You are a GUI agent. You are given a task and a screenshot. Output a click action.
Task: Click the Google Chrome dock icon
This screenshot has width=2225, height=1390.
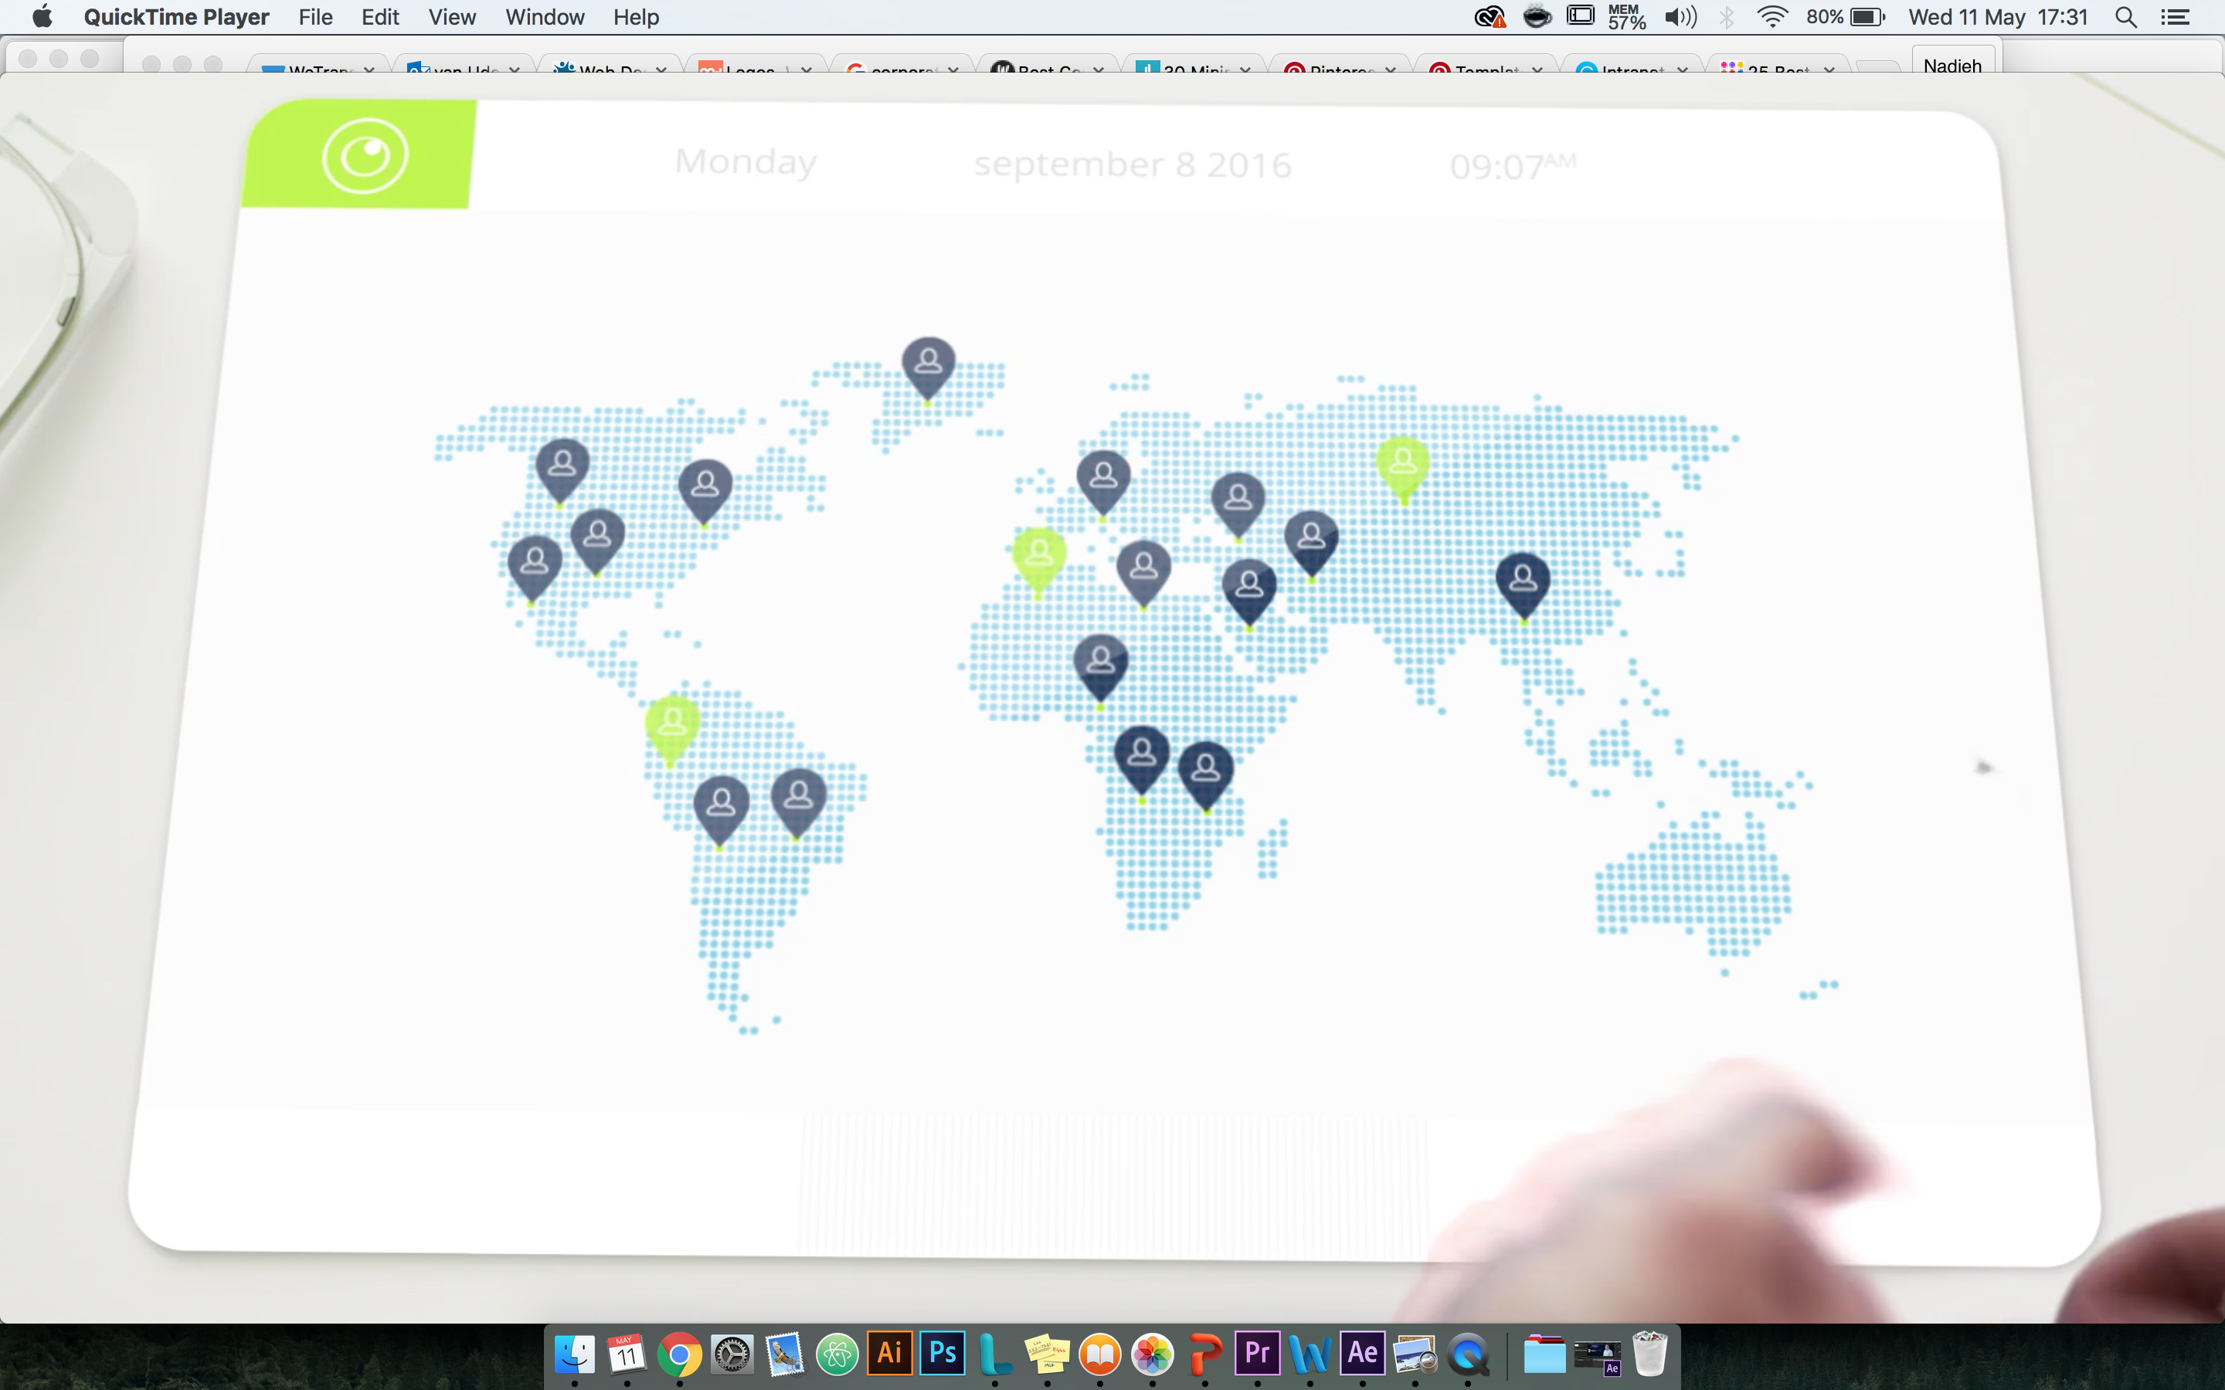point(679,1354)
